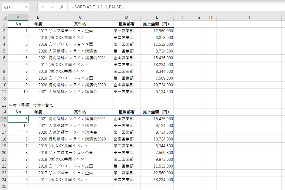The height and width of the screenshot is (190, 285).
Task: Select the 企画営業部 cell in row 10
Action: [x=126, y=85]
